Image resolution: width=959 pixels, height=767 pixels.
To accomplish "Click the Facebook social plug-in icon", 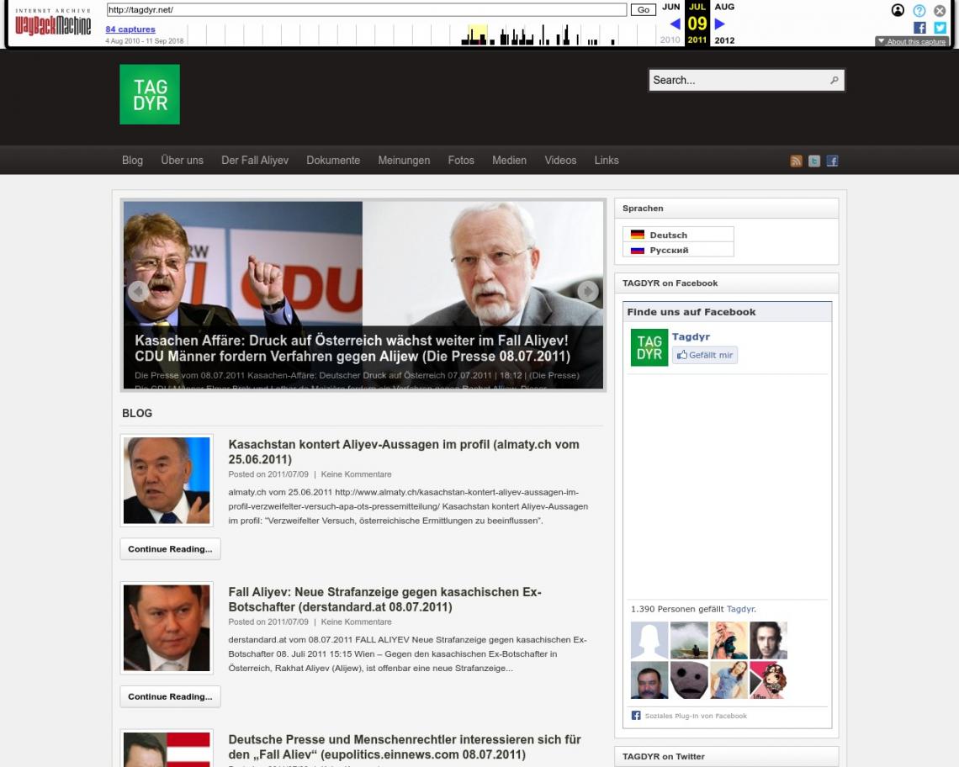I will (x=636, y=716).
